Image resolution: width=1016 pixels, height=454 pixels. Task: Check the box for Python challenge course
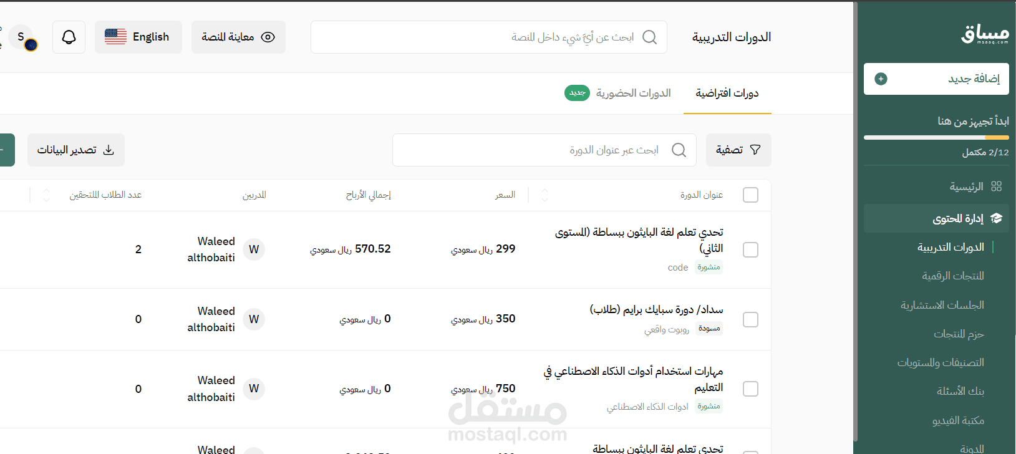pos(750,249)
